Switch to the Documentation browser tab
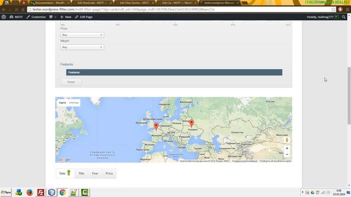The width and height of the screenshot is (351, 197). click(49, 3)
